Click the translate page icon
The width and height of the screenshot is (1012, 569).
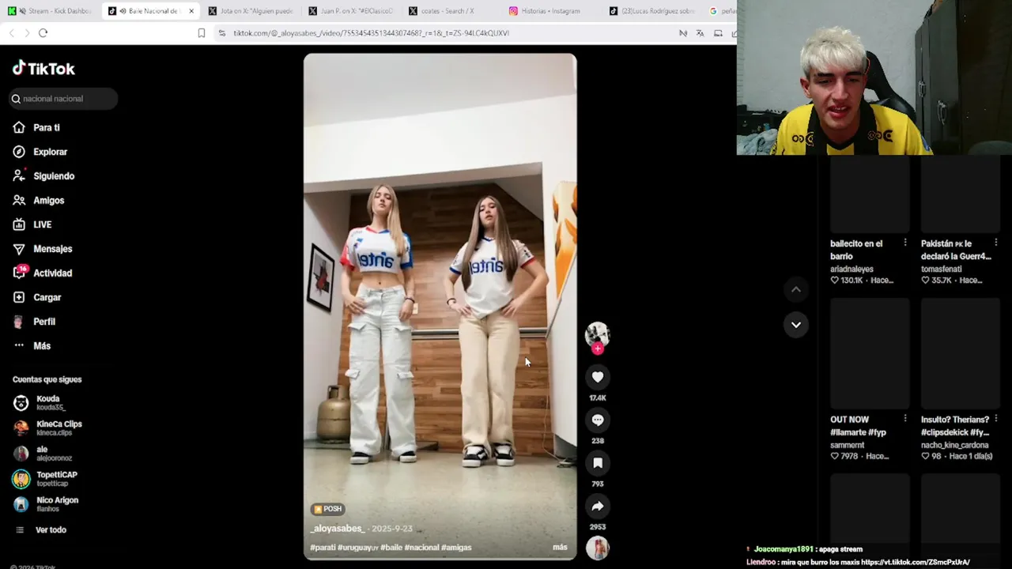pos(700,33)
